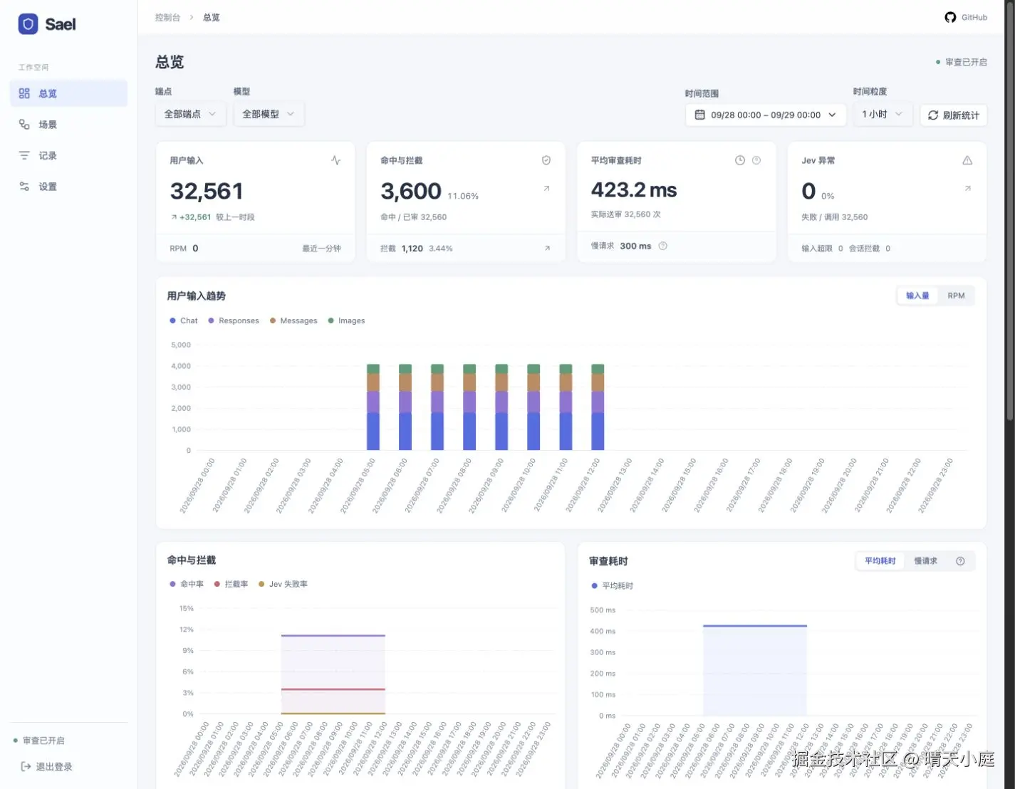This screenshot has height=789, width=1015.
Task: Open arrow link next to 3,600 value
Action: pos(547,189)
